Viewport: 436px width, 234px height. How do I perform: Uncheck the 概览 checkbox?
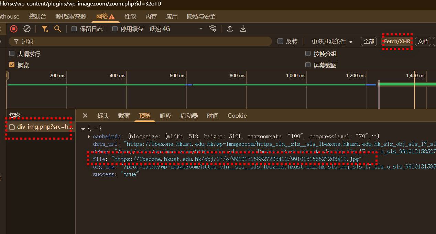12,65
